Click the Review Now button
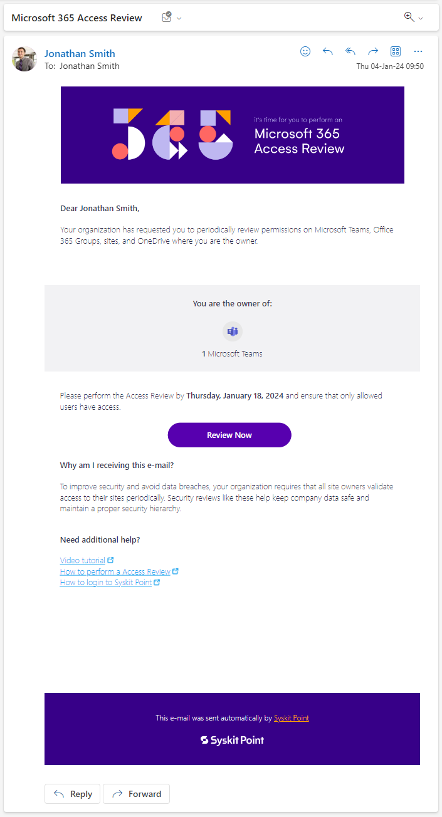Screen dimensions: 442x817 point(229,435)
